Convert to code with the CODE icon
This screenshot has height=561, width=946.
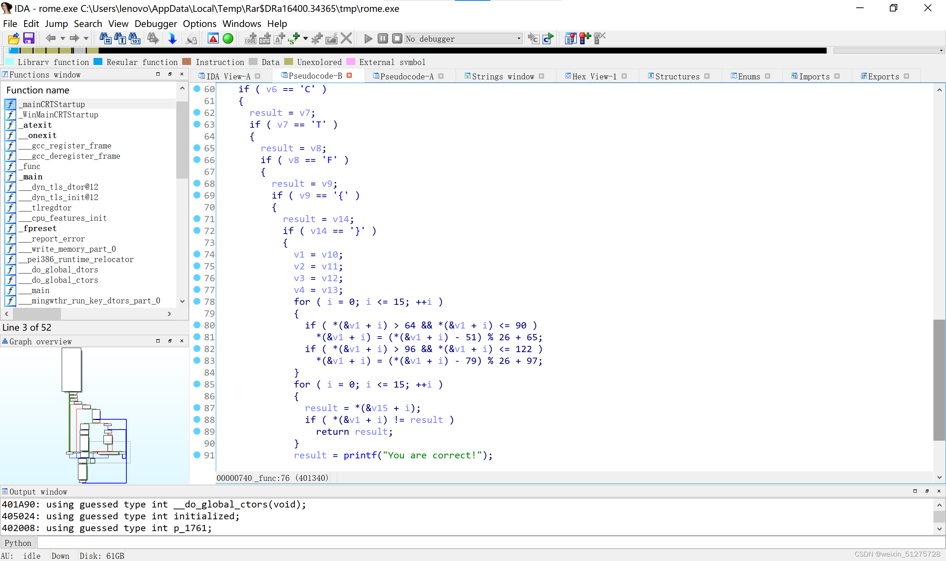point(250,38)
